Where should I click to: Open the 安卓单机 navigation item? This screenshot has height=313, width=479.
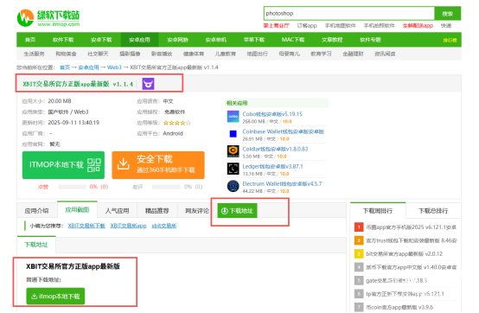pyautogui.click(x=216, y=40)
